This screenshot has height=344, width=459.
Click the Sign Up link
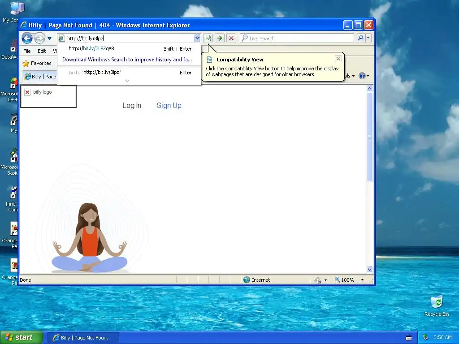(169, 106)
